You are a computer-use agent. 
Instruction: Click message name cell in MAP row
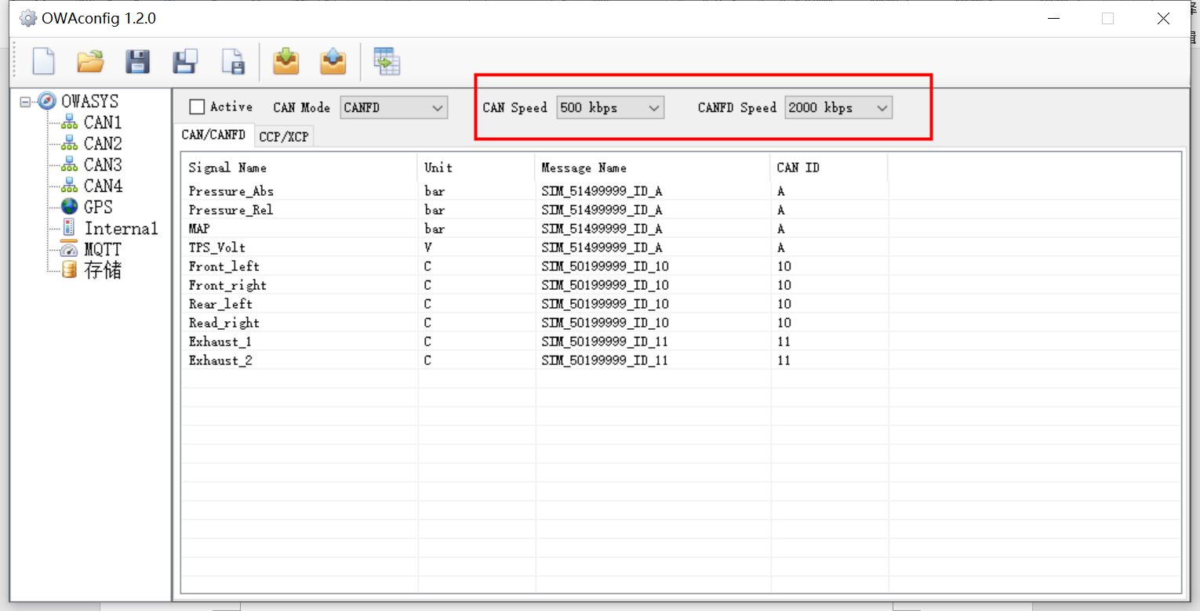(x=653, y=229)
